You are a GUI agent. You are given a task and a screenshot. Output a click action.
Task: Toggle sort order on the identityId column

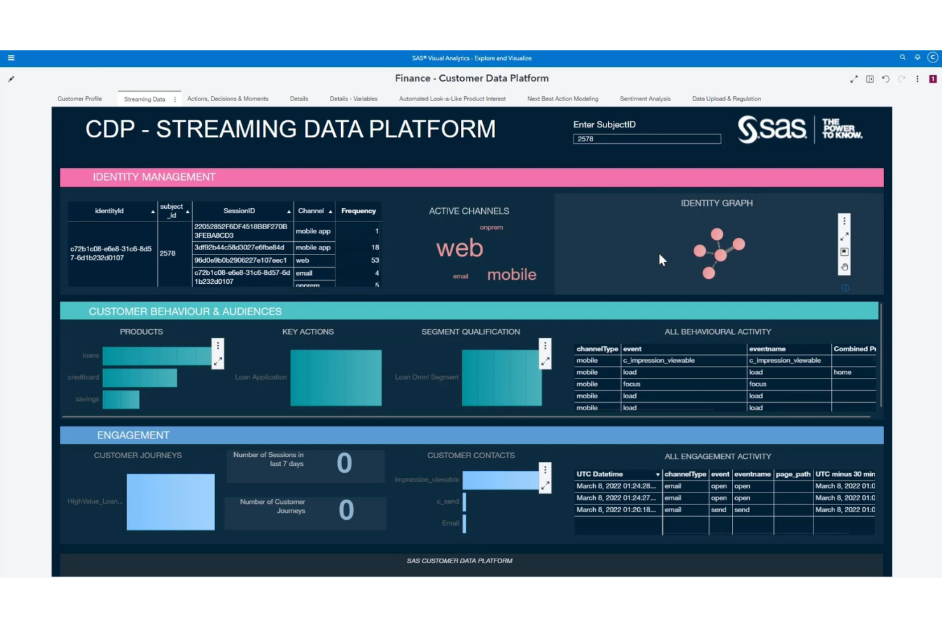click(152, 211)
